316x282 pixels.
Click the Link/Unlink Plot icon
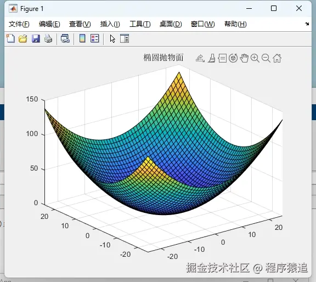pos(65,38)
